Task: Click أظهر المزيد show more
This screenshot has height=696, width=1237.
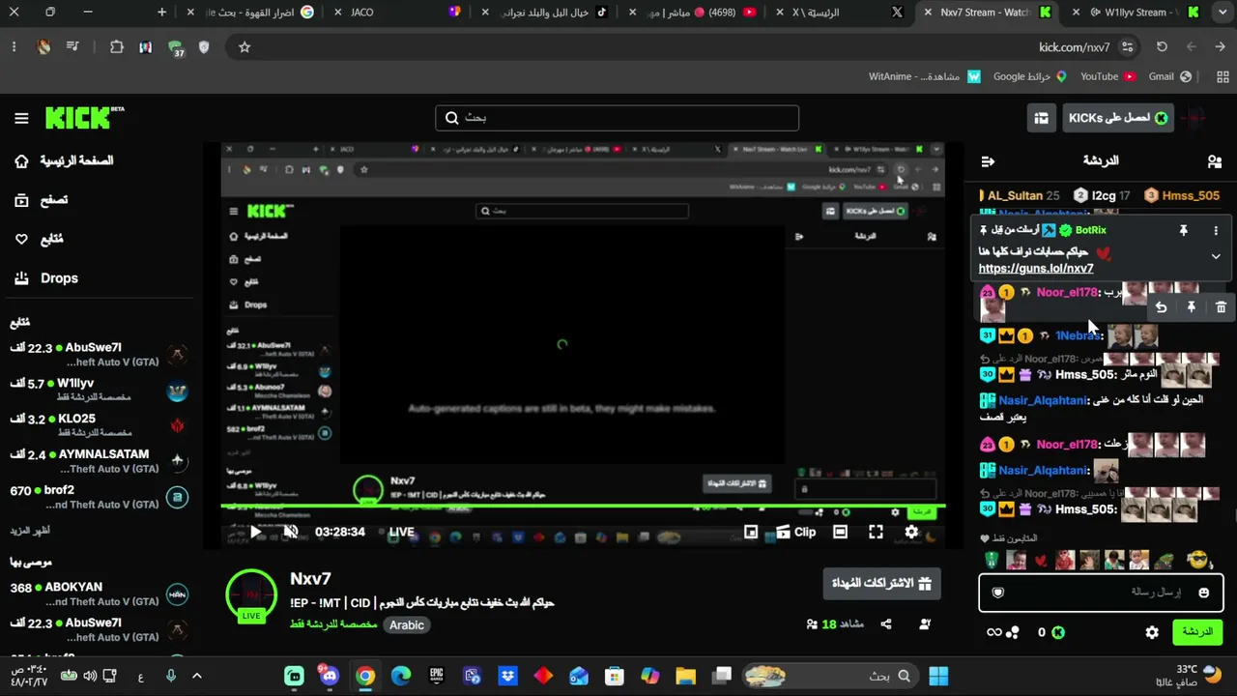Action: click(x=30, y=531)
